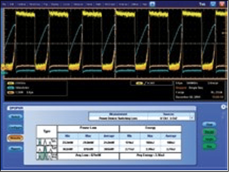The image size is (230, 173).
Task: Click the yellow trigger source badge
Action: coord(139,83)
